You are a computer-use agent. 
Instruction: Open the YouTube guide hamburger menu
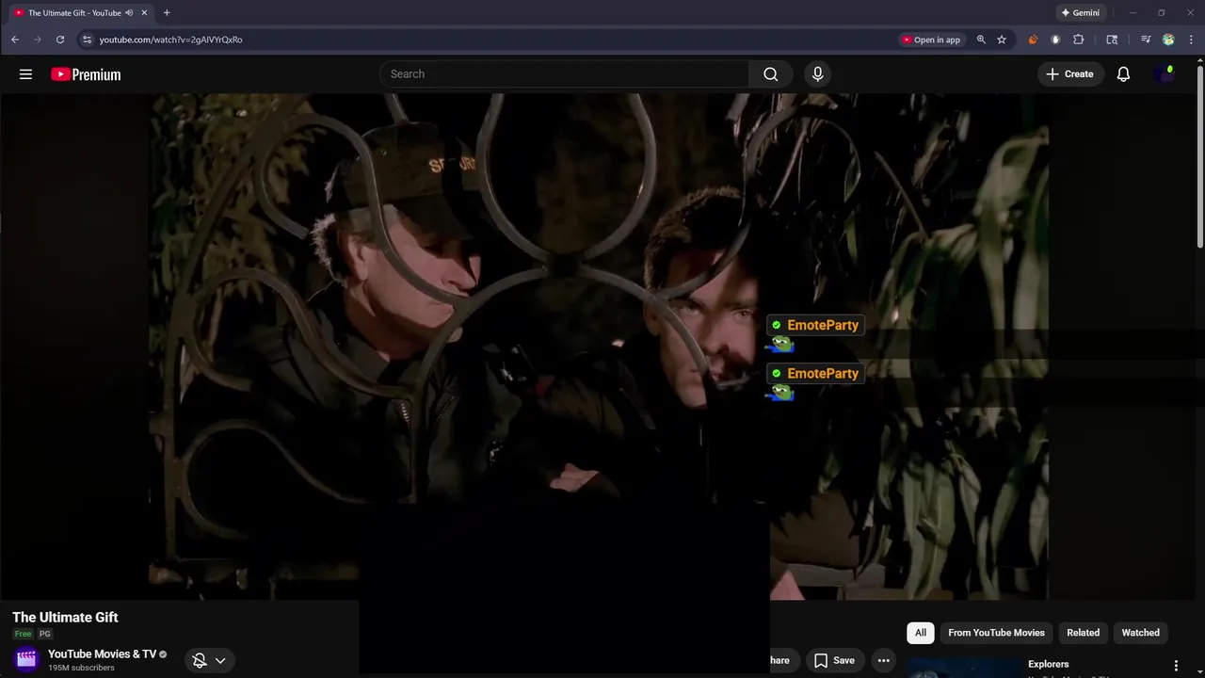pos(25,74)
